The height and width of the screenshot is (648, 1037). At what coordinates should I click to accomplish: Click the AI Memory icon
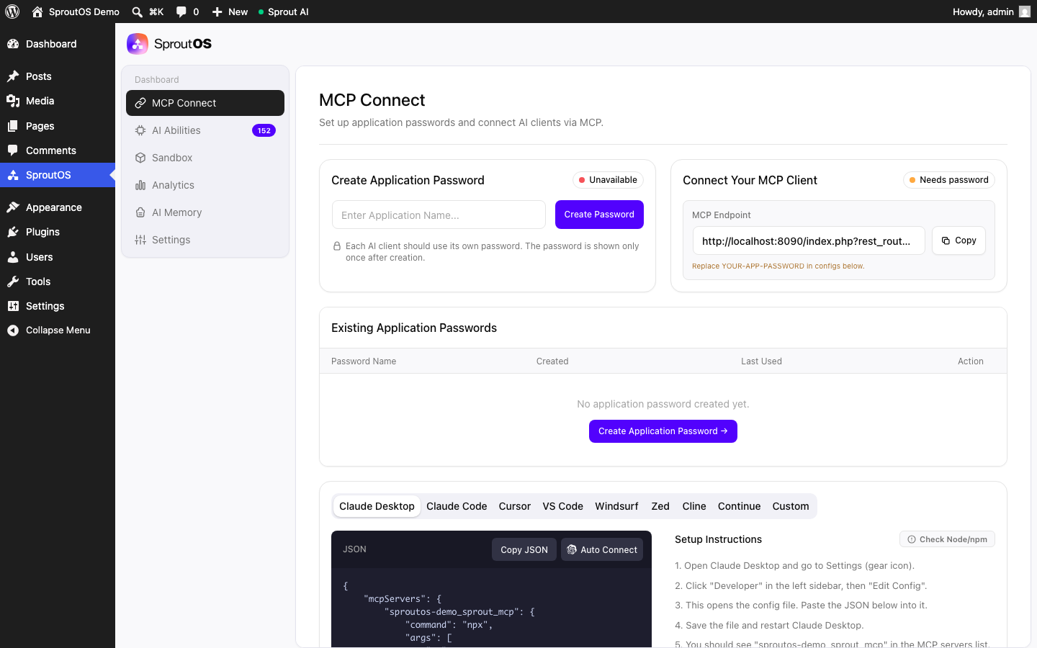coord(140,212)
